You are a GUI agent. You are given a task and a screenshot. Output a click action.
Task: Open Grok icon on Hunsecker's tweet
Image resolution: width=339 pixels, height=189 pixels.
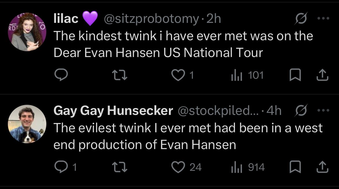point(301,110)
